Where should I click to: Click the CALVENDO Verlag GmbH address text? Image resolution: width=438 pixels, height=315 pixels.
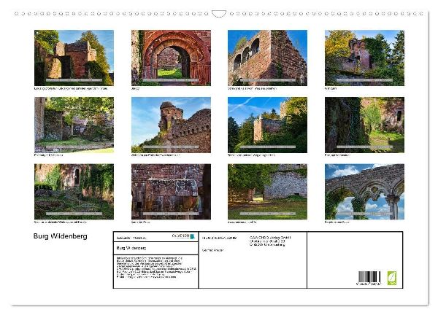point(270,241)
